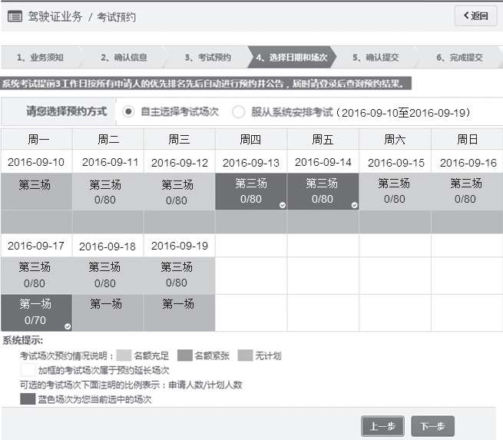Pick 第三场 slot under 2016-09-16
The width and height of the screenshot is (503, 440).
pyautogui.click(x=466, y=191)
